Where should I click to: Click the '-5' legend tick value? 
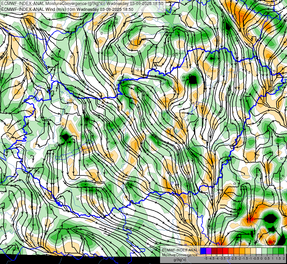pos(206,258)
